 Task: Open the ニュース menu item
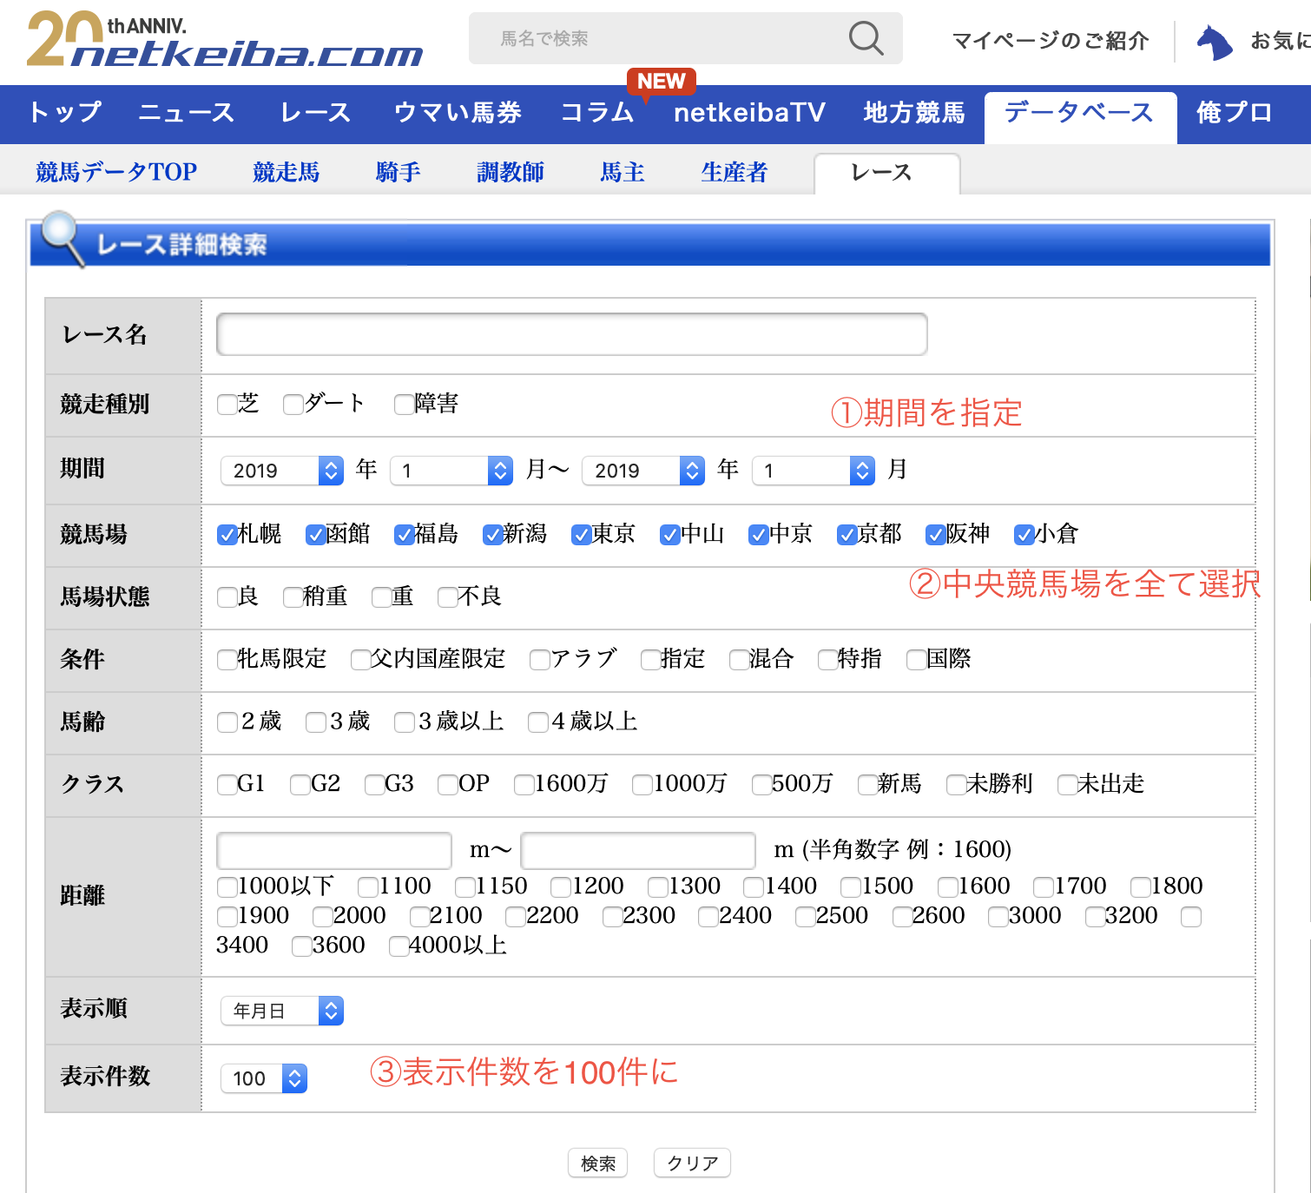[x=187, y=113]
